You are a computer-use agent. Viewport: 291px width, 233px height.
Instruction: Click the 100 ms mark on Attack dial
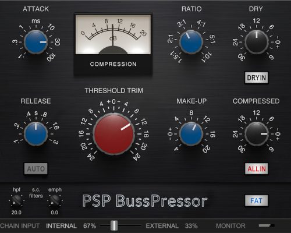[x=51, y=57]
